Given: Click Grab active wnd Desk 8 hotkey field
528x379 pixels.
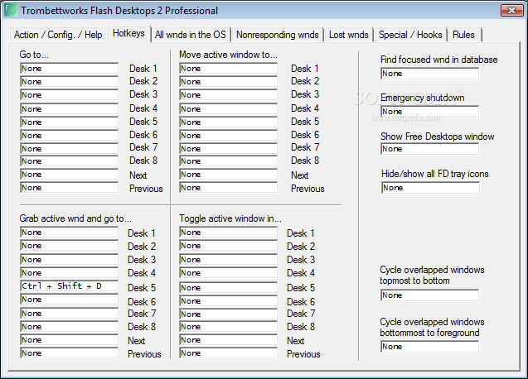Looking at the screenshot, I should click(70, 327).
